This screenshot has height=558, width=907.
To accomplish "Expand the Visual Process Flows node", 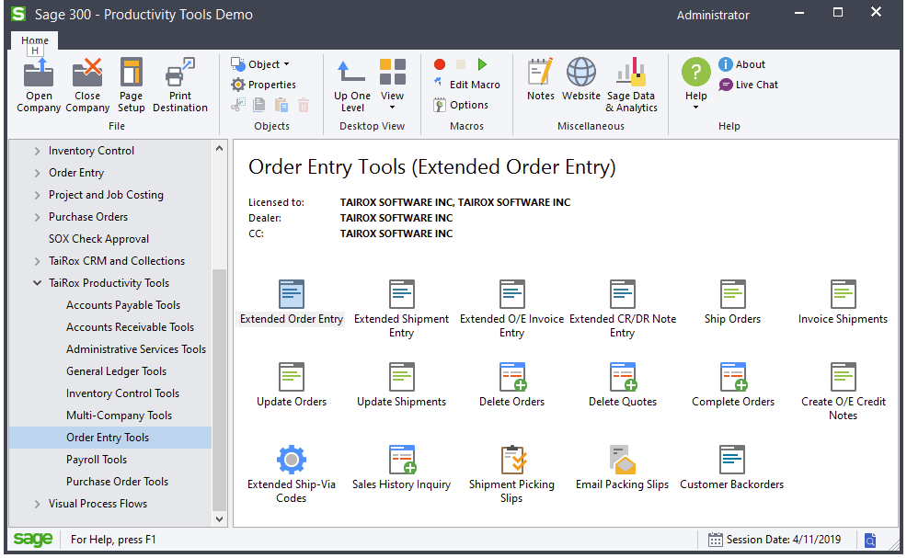I will tap(37, 505).
